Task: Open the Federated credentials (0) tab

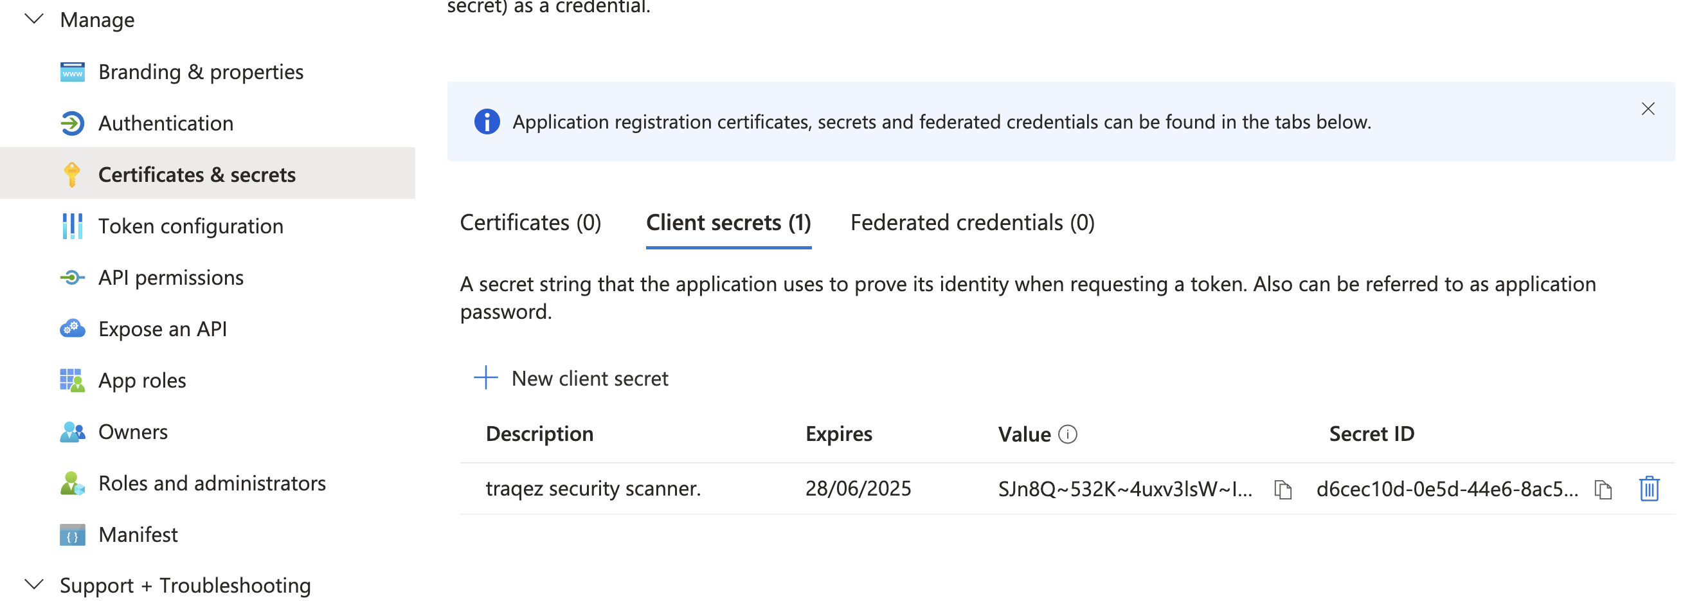Action: tap(972, 223)
